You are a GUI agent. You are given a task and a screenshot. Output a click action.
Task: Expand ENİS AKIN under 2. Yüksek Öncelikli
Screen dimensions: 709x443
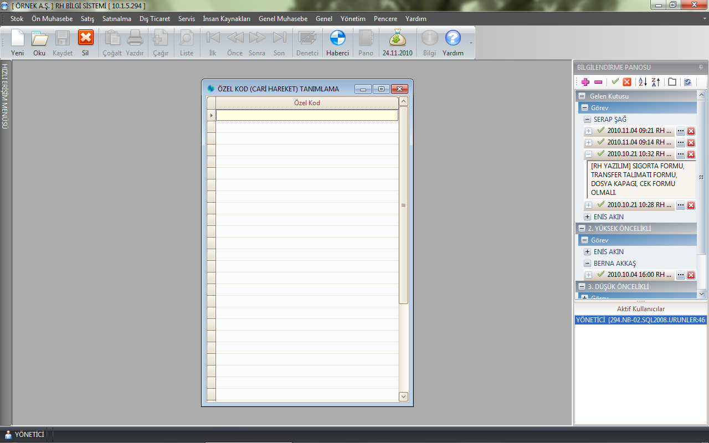click(x=587, y=252)
